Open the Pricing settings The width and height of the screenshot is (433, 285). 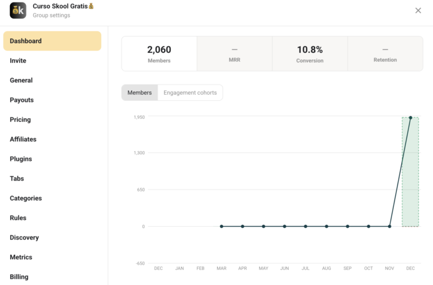coord(20,119)
